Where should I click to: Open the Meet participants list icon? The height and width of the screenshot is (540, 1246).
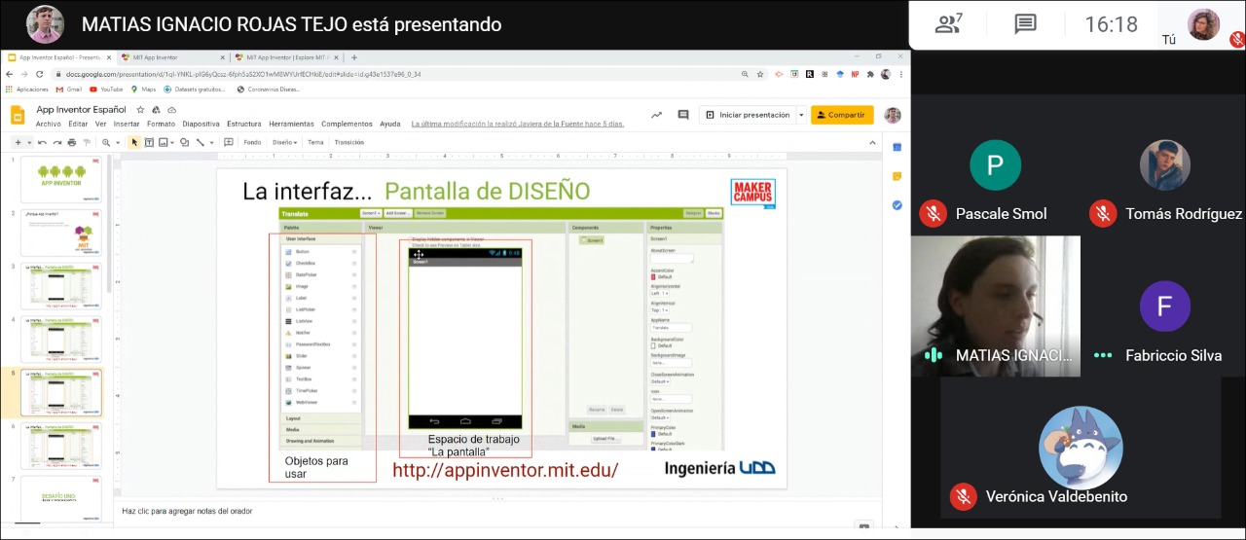click(x=947, y=24)
